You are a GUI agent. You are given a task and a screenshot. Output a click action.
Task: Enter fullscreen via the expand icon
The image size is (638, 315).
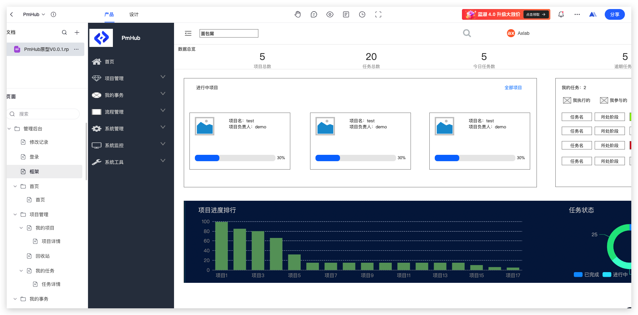378,14
